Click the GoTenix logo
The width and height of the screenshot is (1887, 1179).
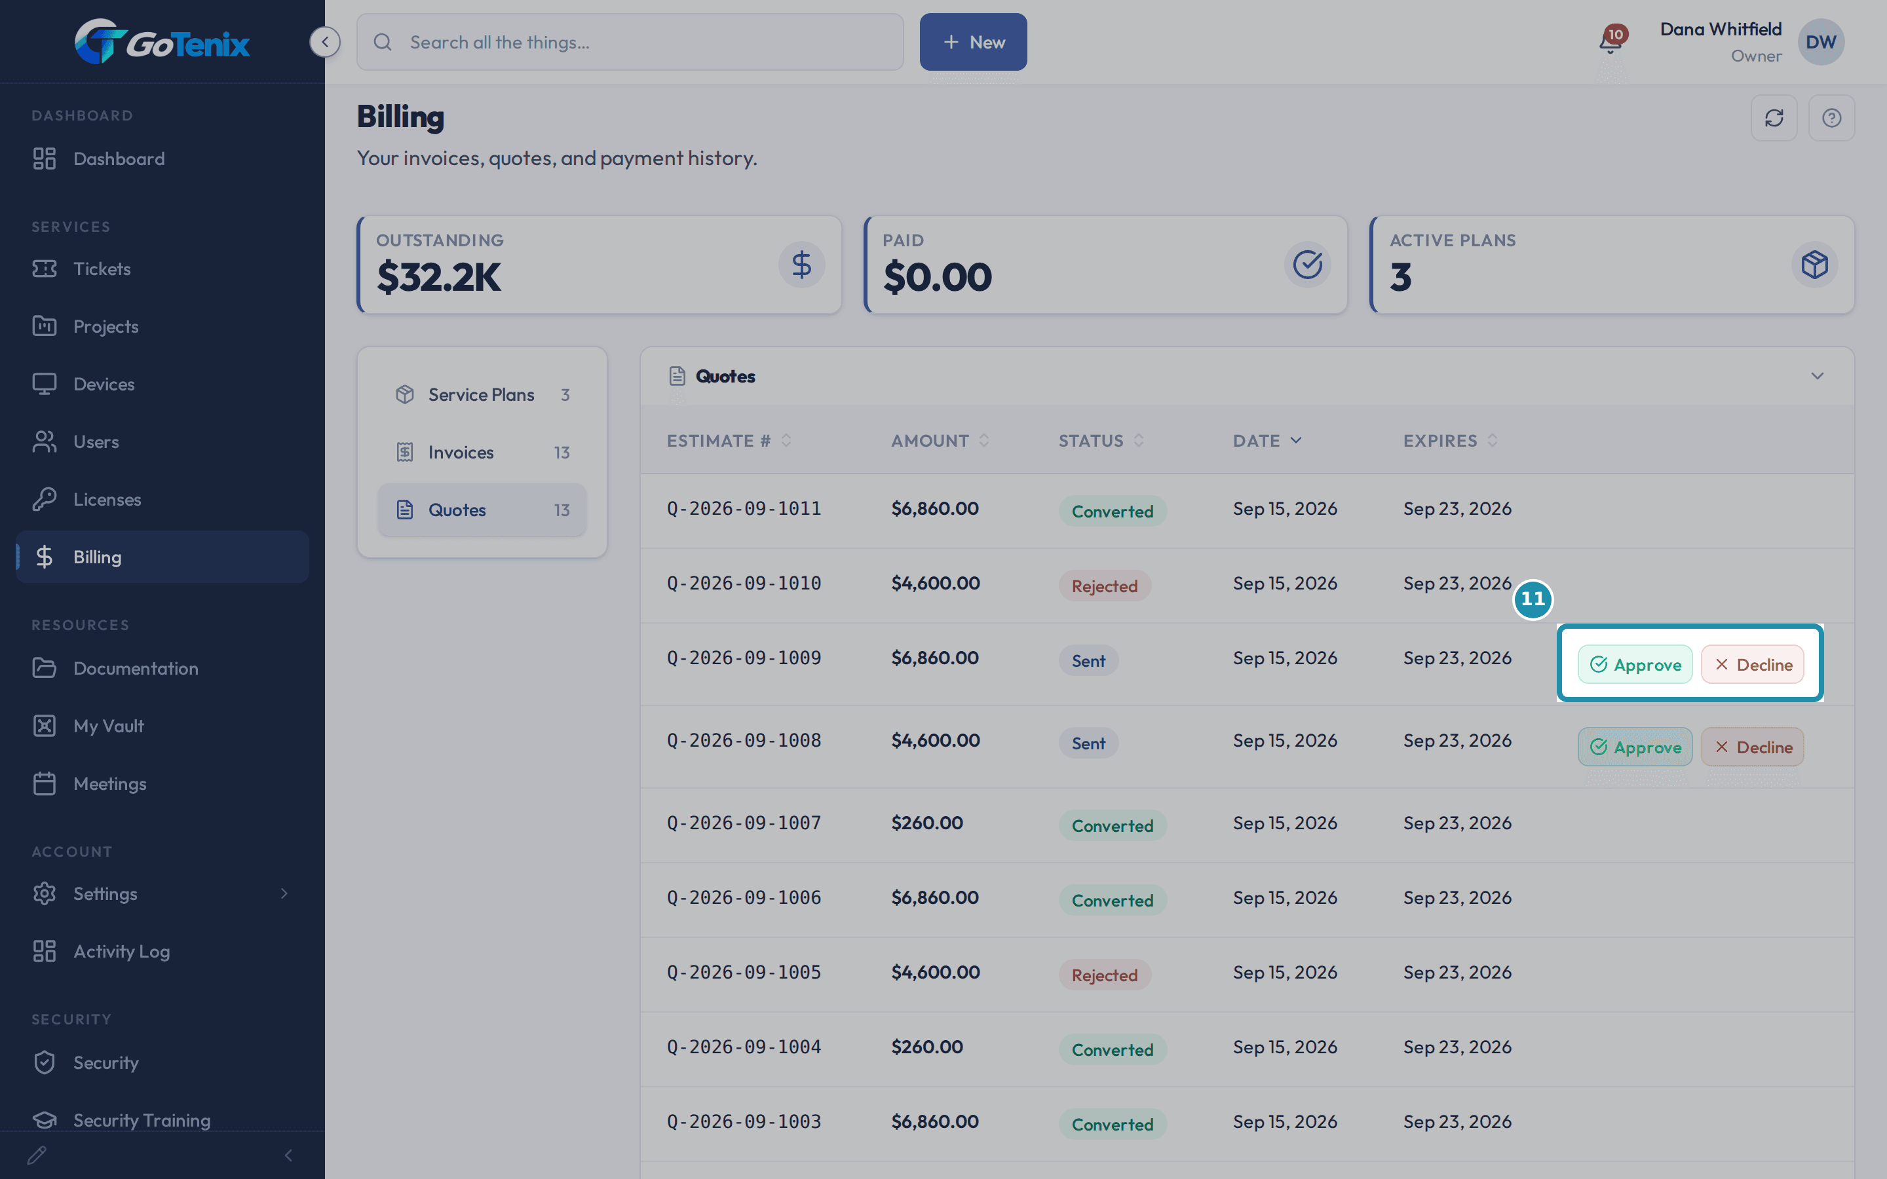pos(162,41)
